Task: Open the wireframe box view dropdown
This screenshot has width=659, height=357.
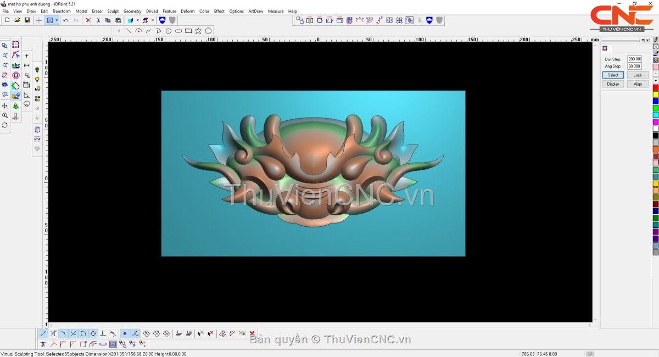Action: [153, 20]
